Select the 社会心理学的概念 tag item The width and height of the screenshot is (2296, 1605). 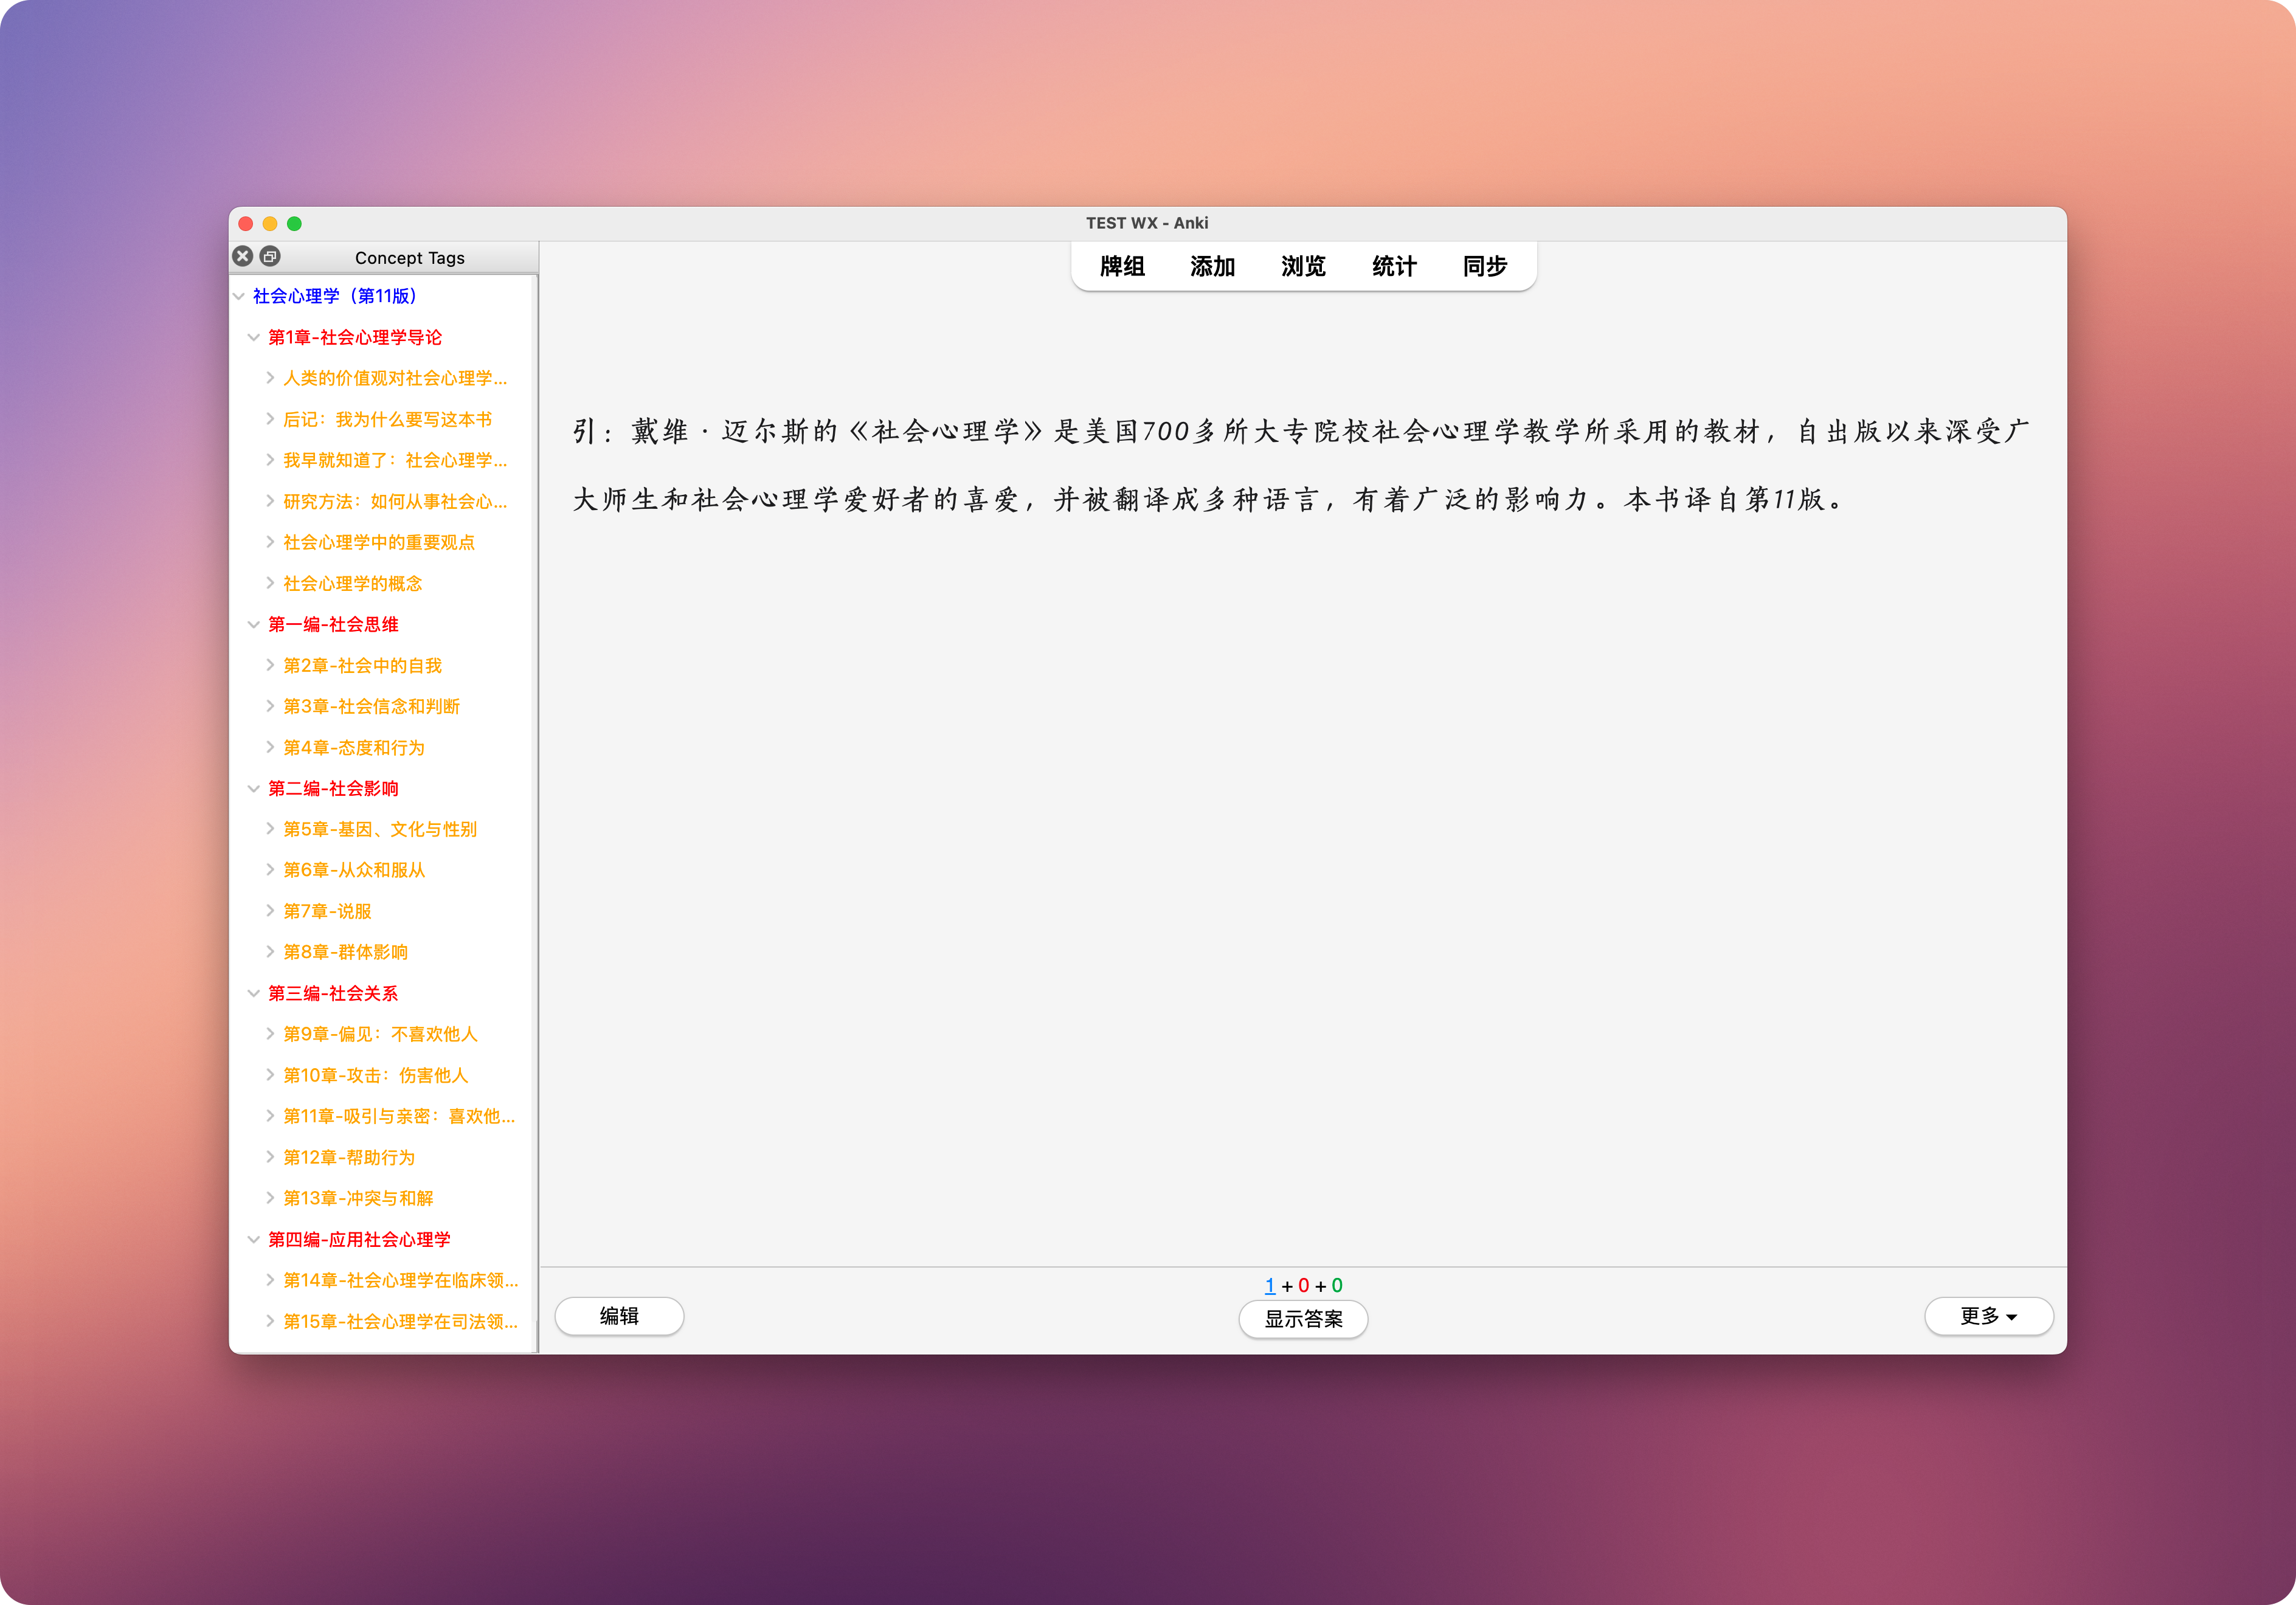click(x=352, y=583)
